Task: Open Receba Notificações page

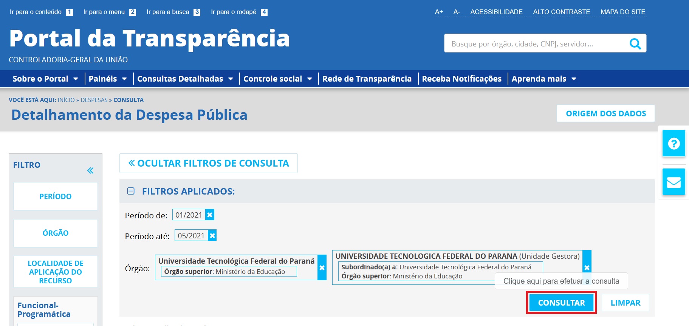Action: [462, 79]
